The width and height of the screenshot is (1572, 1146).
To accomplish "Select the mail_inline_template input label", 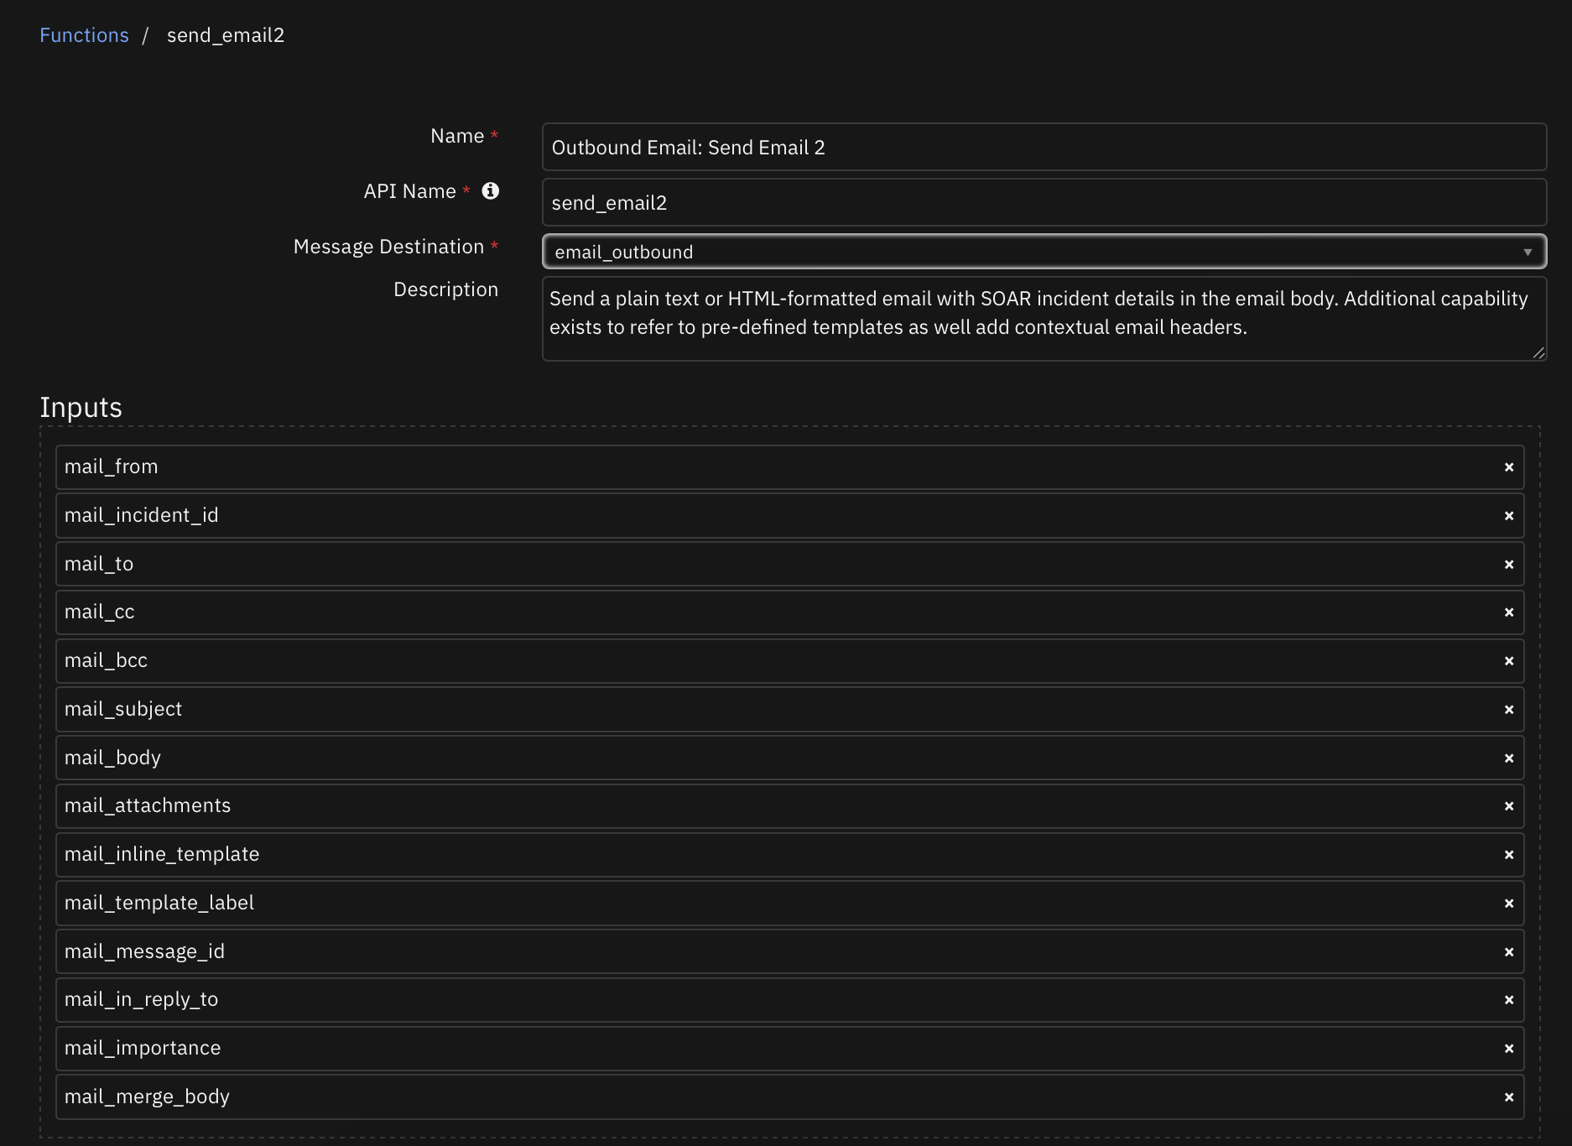I will 162,854.
